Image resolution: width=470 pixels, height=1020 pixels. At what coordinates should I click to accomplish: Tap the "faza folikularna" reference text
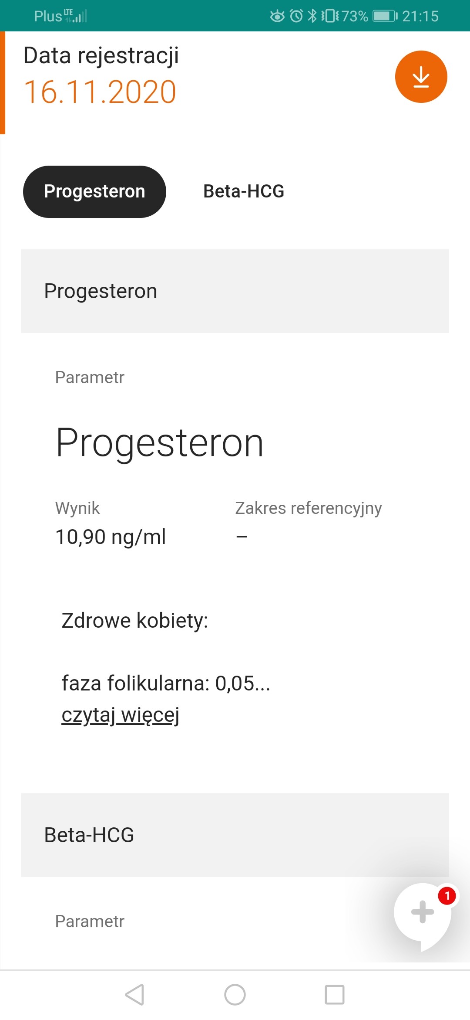click(x=166, y=683)
